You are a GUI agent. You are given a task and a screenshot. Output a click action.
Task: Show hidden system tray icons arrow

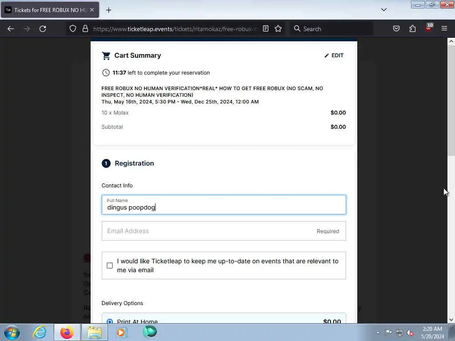[x=378, y=333]
